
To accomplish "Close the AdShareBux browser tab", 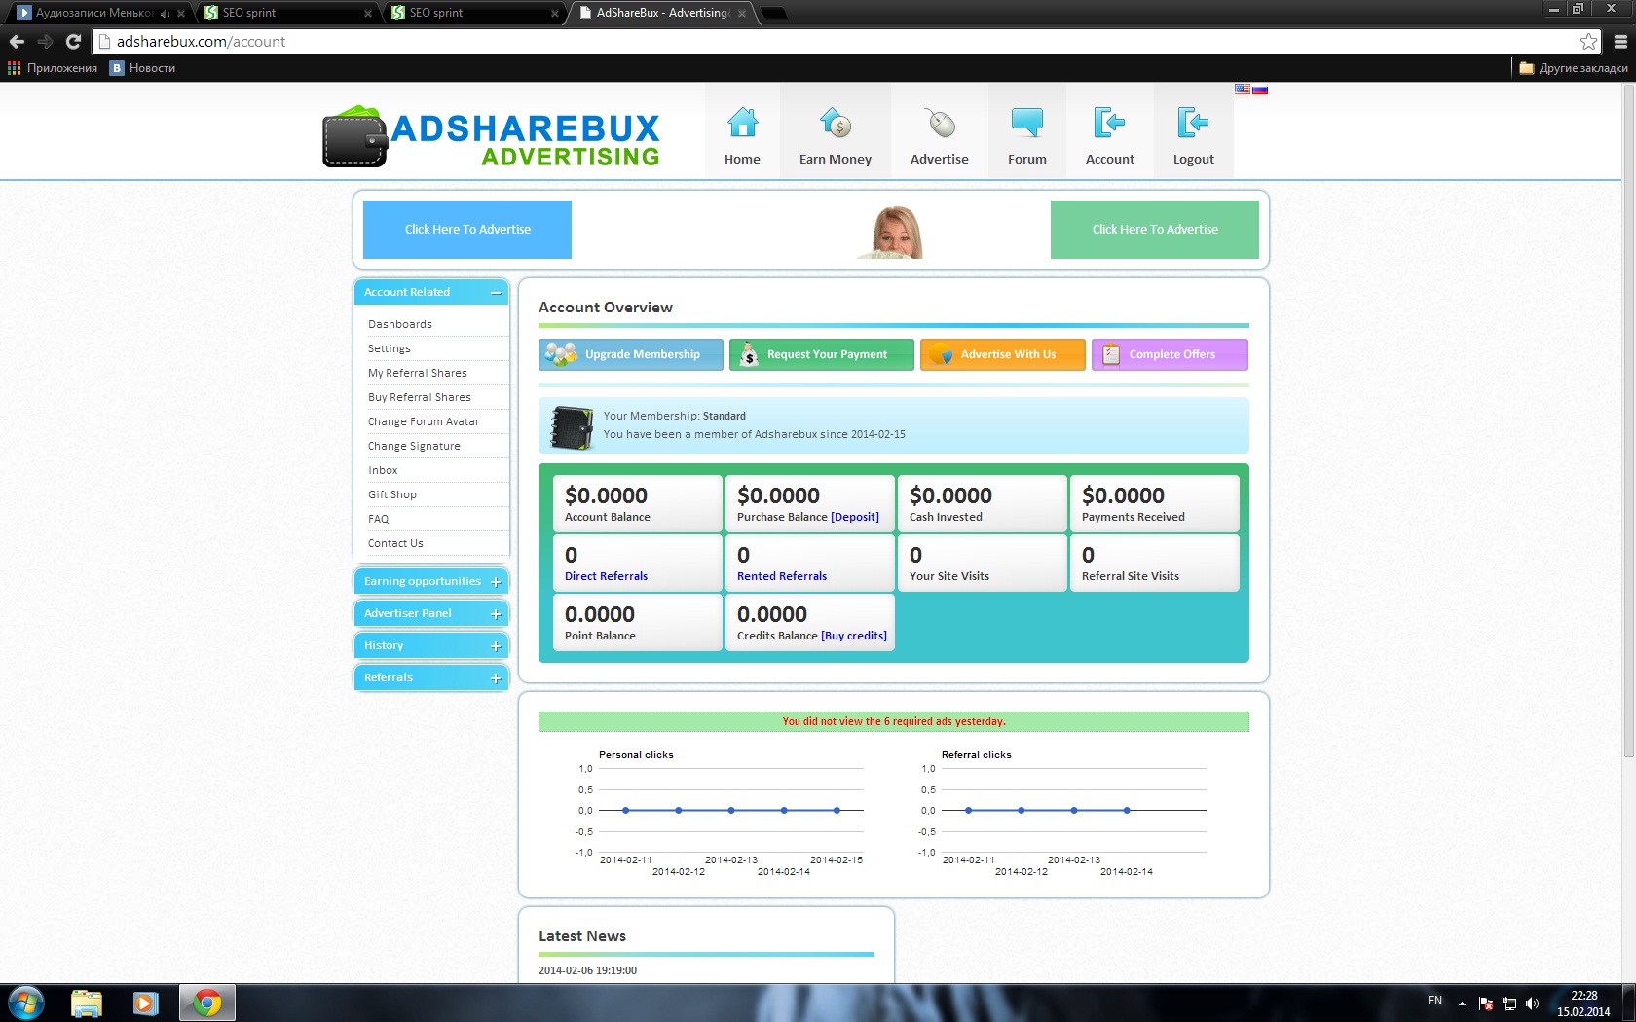I will [742, 14].
